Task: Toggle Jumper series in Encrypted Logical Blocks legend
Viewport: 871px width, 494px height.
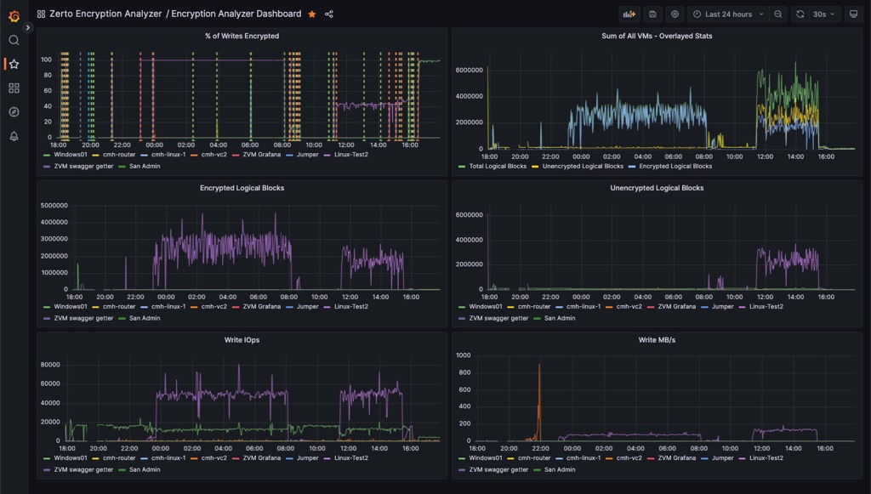Action: [x=307, y=307]
